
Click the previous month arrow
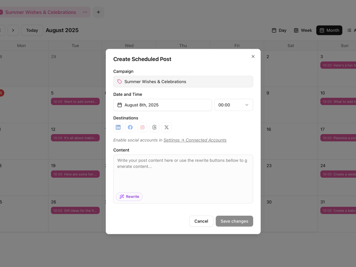click(x=1, y=30)
